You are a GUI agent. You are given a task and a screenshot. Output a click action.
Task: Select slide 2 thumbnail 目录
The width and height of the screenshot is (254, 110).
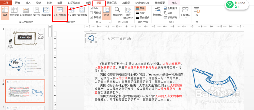(25, 65)
